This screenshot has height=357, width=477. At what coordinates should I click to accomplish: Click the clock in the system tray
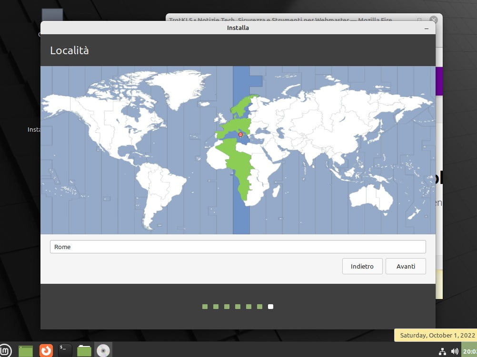[469, 351]
